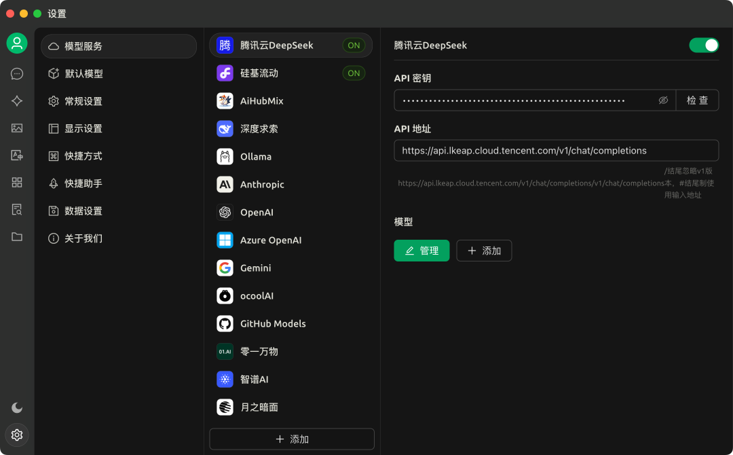The image size is (733, 455).
Task: Show the API key with eye icon
Action: click(663, 100)
